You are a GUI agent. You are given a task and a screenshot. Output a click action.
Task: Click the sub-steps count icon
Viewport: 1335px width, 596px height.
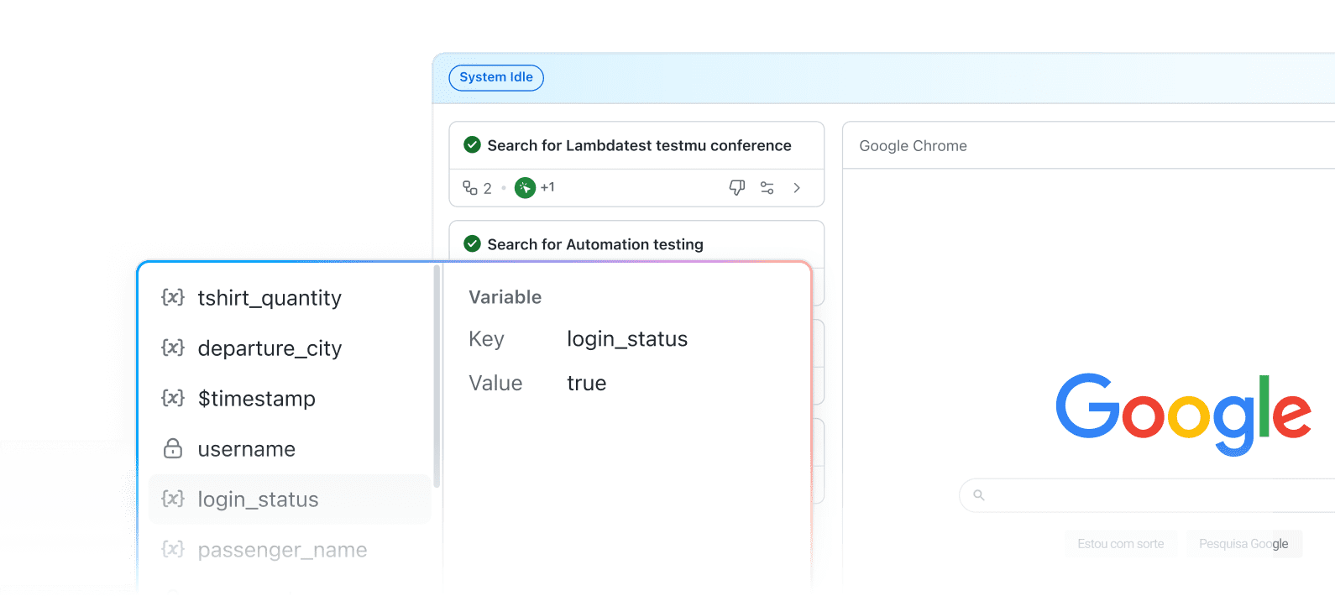coord(470,187)
